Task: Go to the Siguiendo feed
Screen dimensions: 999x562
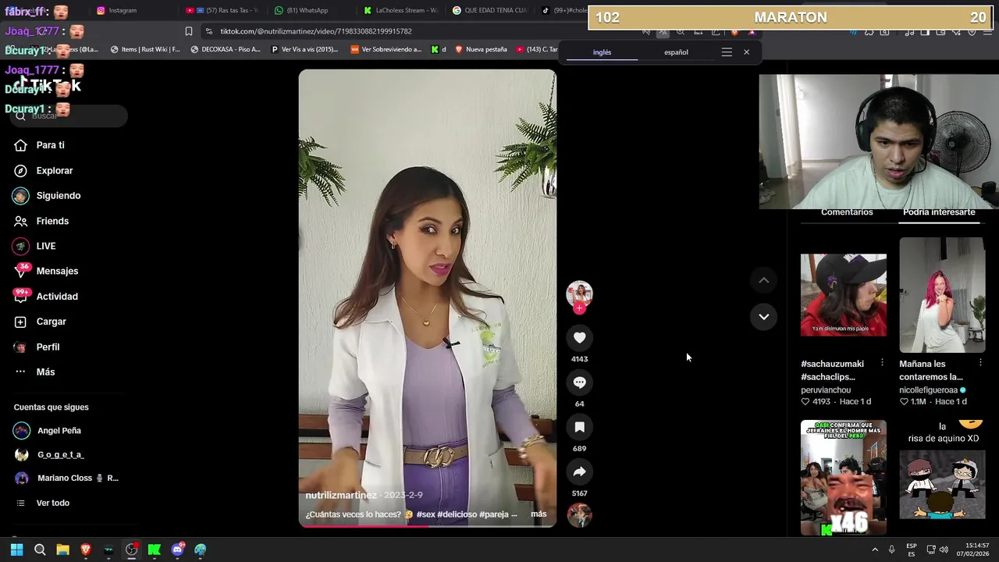Action: (58, 196)
